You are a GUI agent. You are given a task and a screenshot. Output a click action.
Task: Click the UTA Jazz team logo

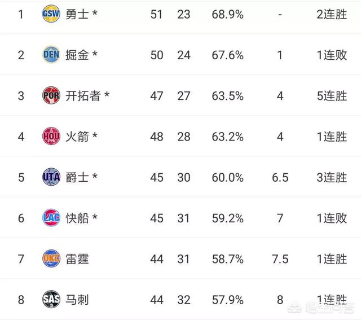[51, 177]
